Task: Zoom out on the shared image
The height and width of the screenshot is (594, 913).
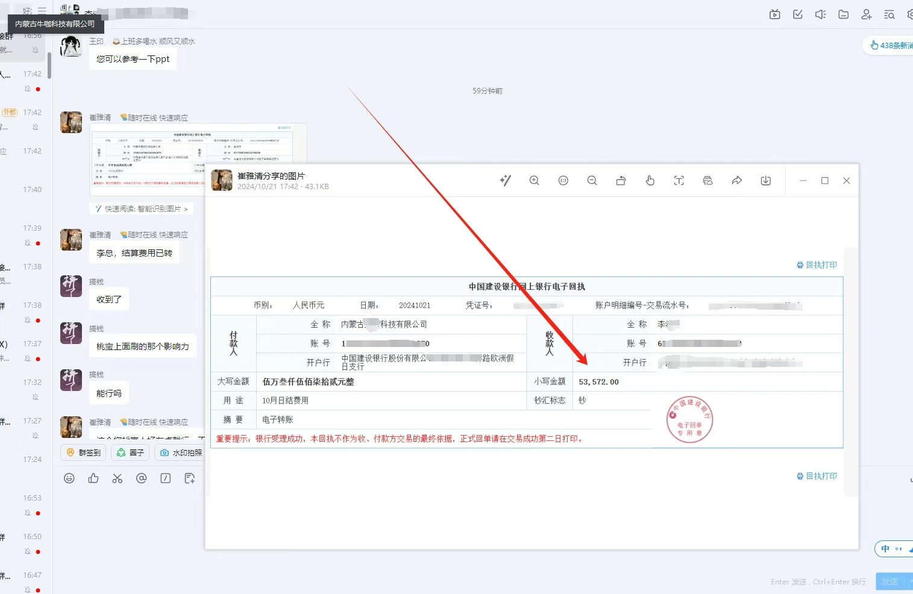Action: pyautogui.click(x=592, y=180)
